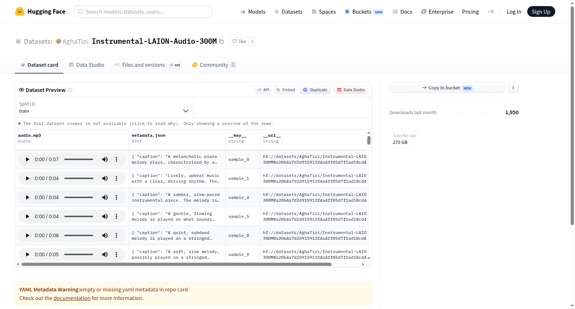This screenshot has height=309, width=575.
Task: Expand the navigation overflow menu icon
Action: click(491, 11)
